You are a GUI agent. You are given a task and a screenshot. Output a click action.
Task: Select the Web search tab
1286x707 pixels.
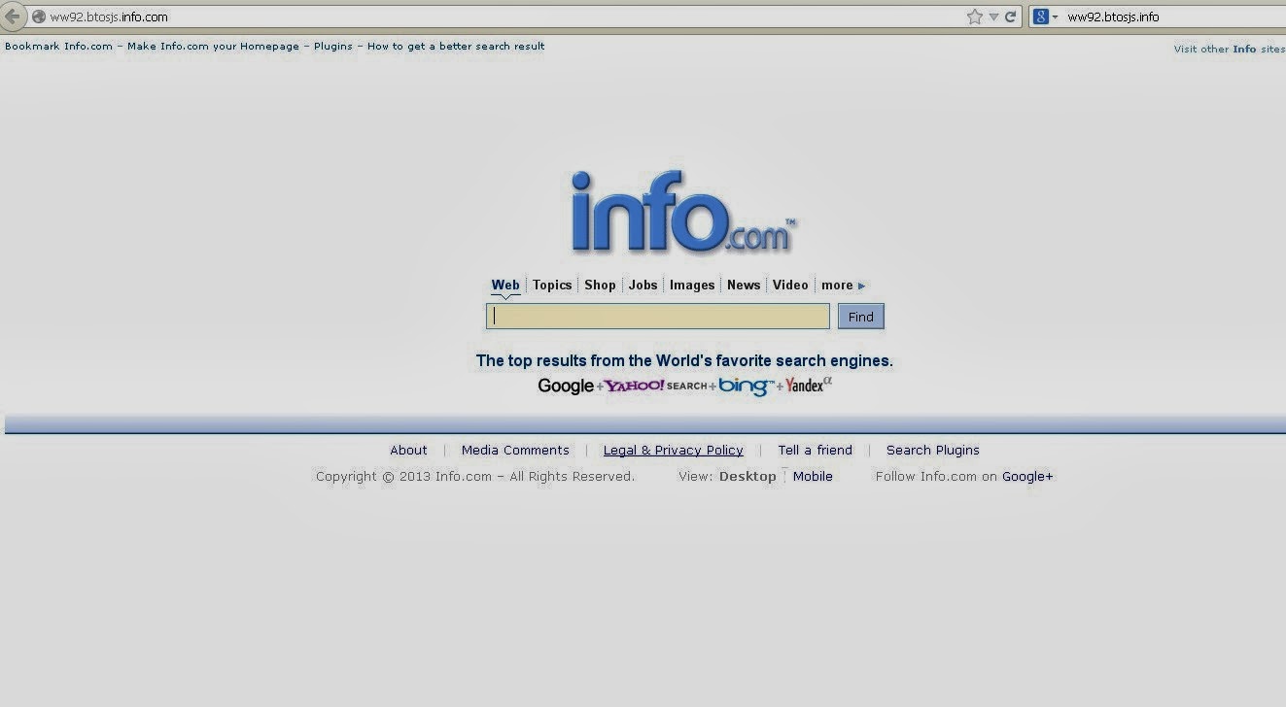coord(505,285)
